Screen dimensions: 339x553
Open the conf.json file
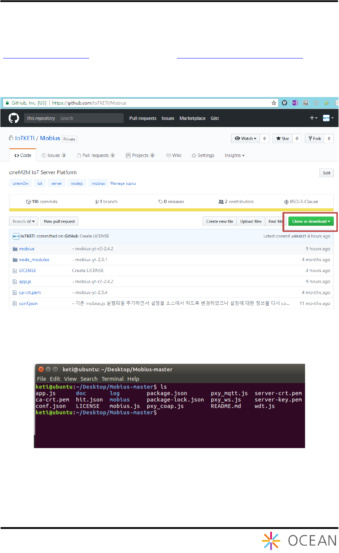(28, 303)
